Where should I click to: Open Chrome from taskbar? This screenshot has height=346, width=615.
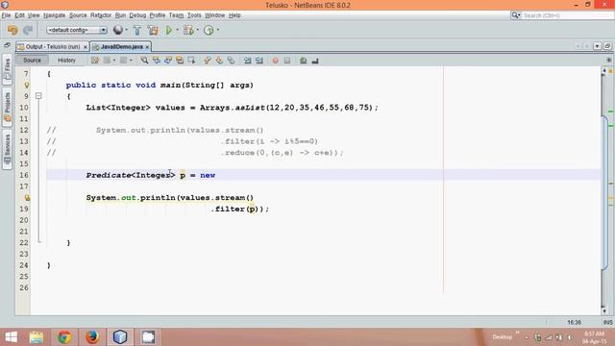tap(64, 337)
